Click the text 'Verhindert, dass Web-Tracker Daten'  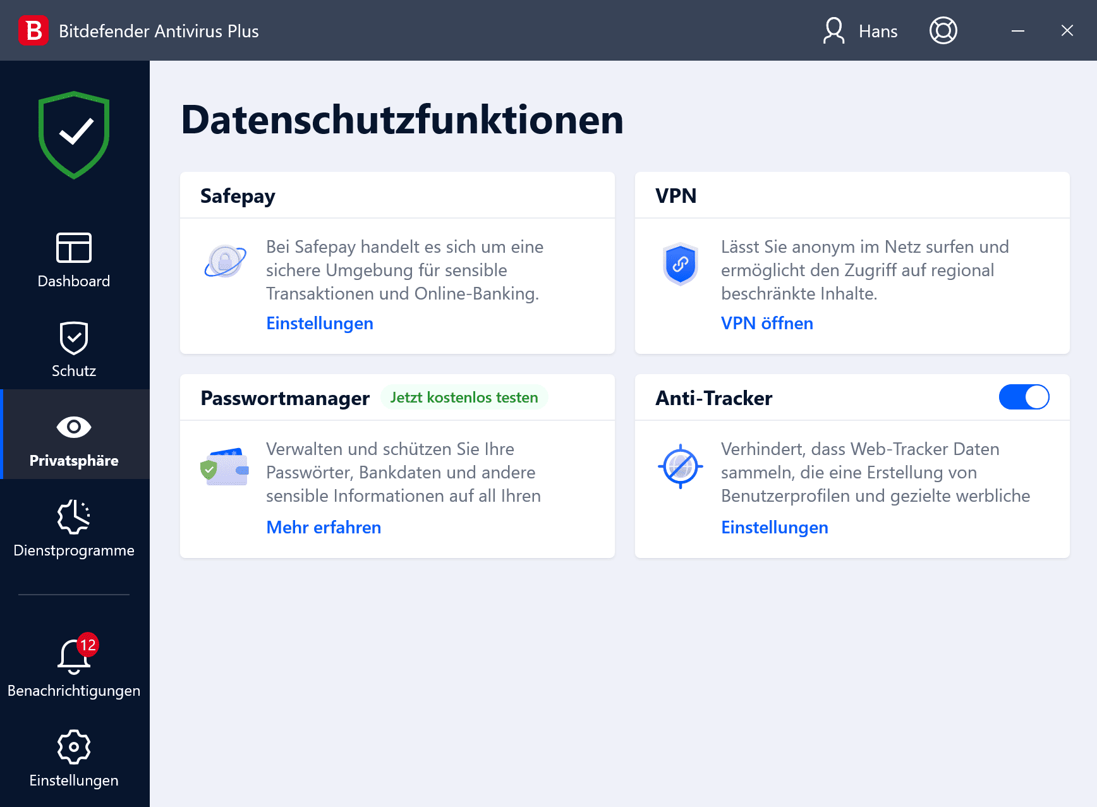coord(860,449)
